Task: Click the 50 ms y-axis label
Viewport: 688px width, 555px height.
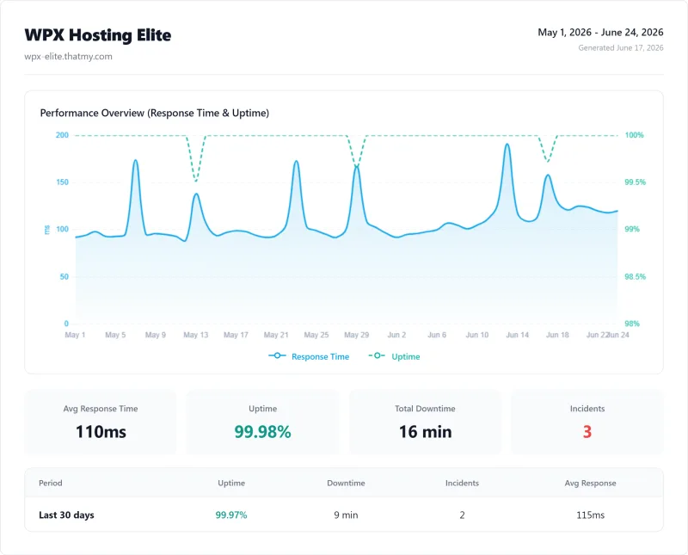Action: coord(64,276)
